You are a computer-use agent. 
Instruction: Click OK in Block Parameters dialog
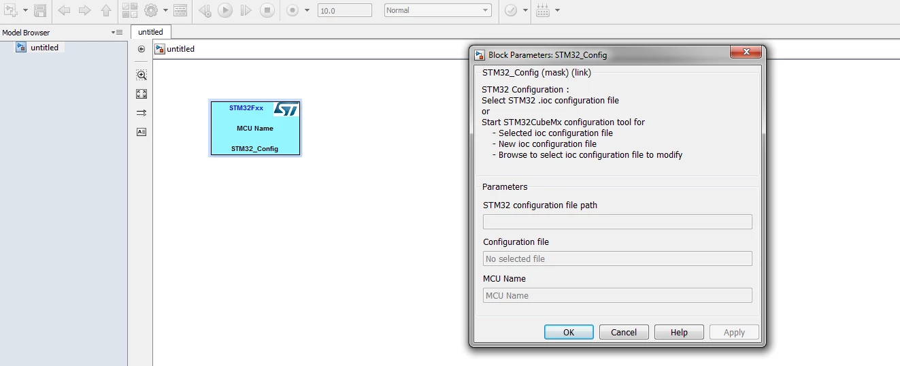click(x=569, y=332)
